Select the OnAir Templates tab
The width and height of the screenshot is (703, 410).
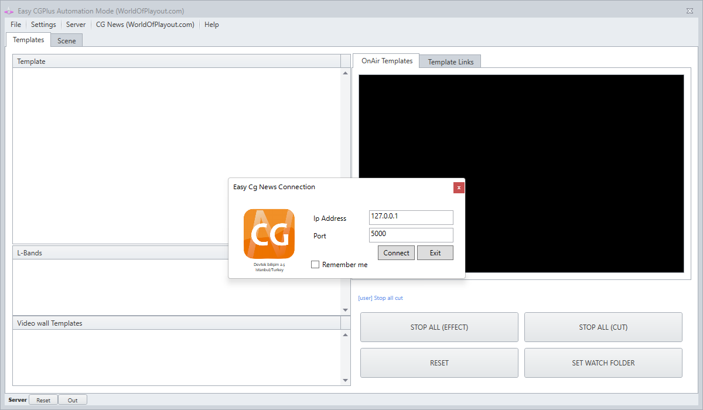pos(387,61)
